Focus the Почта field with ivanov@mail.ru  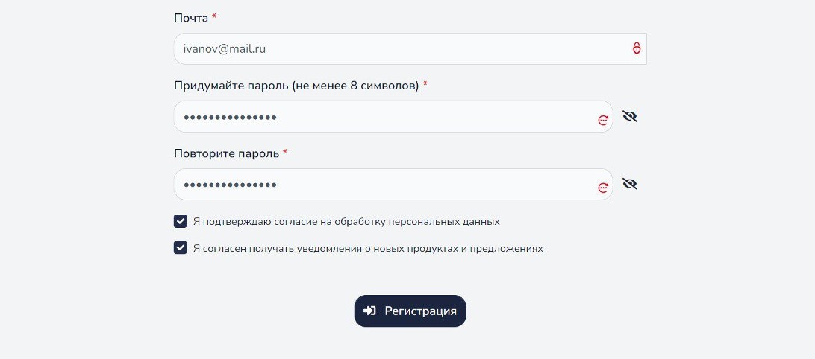tap(410, 48)
